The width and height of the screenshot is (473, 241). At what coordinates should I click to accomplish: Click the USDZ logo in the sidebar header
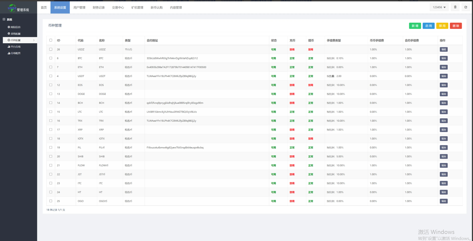click(x=12, y=8)
